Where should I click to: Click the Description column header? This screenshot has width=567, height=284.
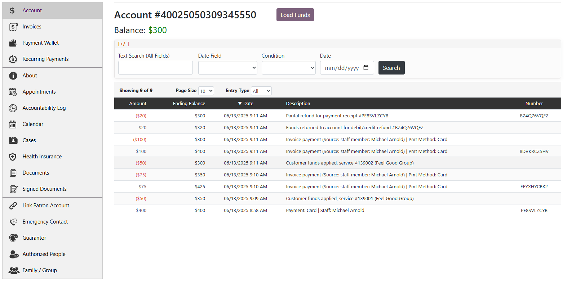[298, 104]
